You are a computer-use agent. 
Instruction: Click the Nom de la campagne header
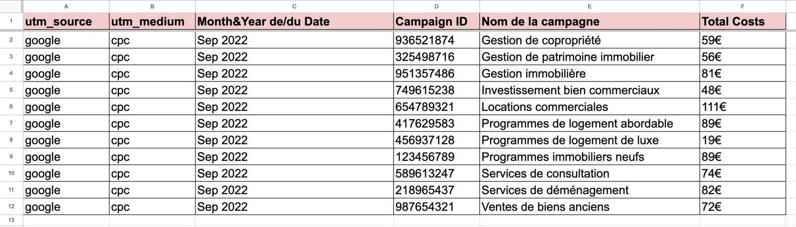point(590,21)
